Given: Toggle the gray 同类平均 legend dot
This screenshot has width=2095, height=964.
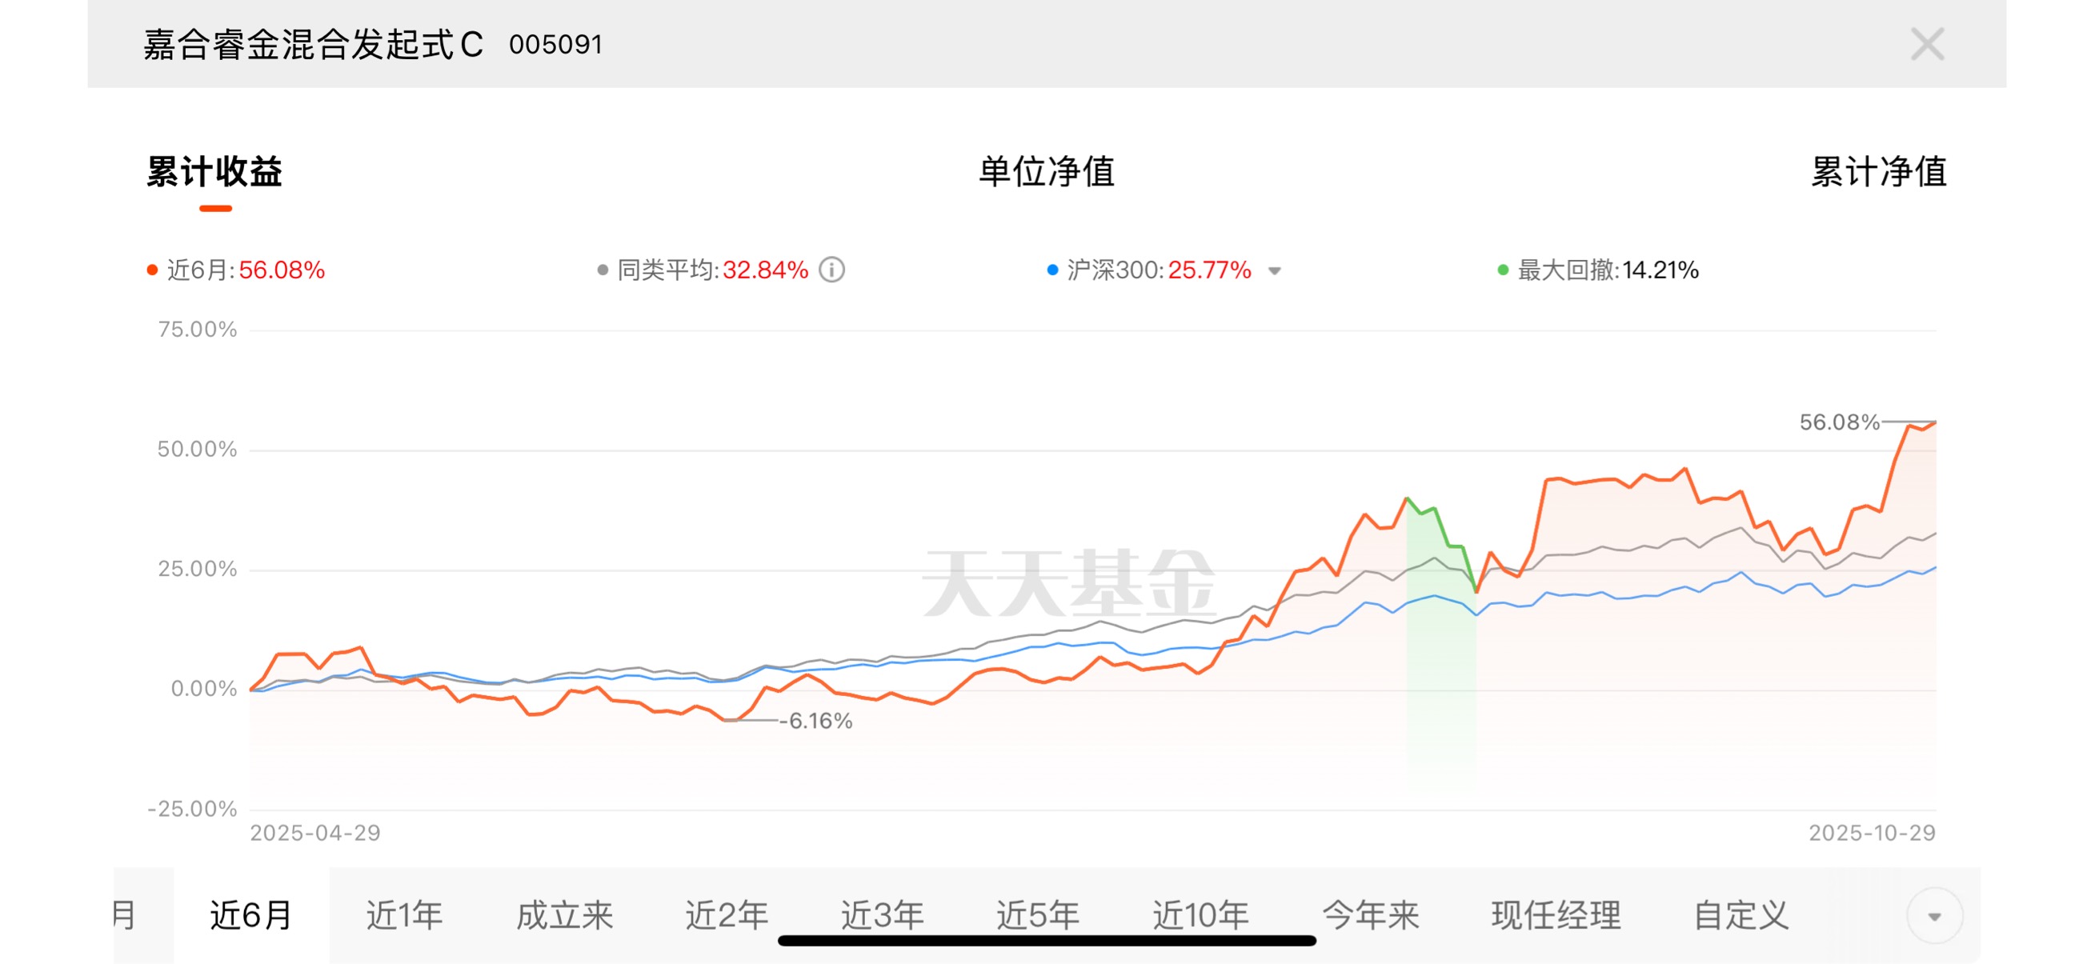Looking at the screenshot, I should (x=603, y=270).
